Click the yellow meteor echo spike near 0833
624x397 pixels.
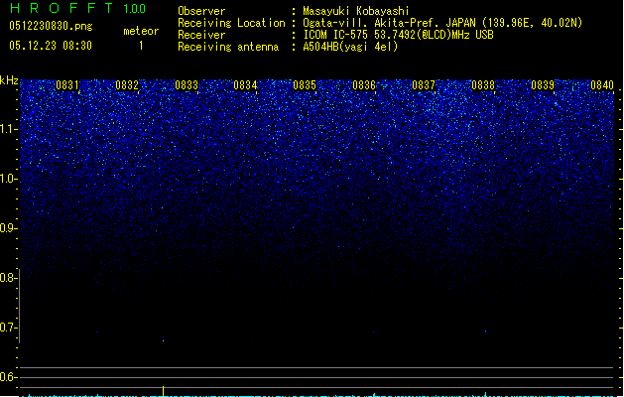tap(163, 391)
